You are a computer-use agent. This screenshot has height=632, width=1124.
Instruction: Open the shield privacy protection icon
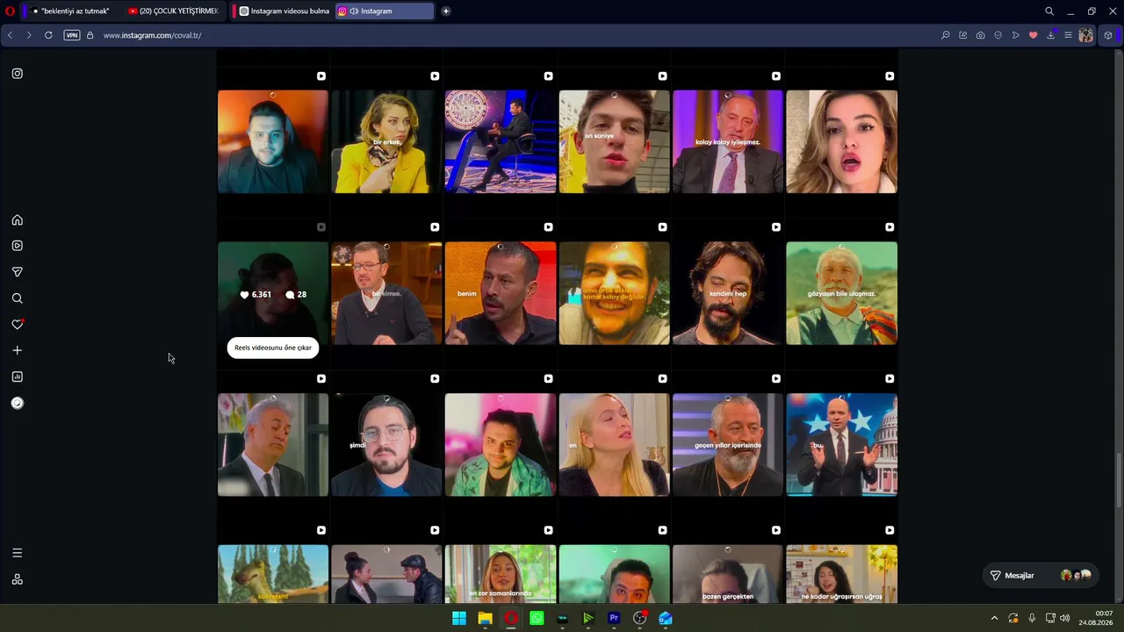pos(998,35)
